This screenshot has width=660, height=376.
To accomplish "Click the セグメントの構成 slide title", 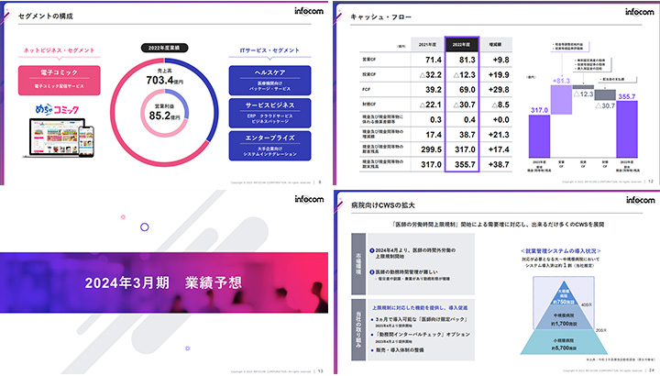I will 46,16.
